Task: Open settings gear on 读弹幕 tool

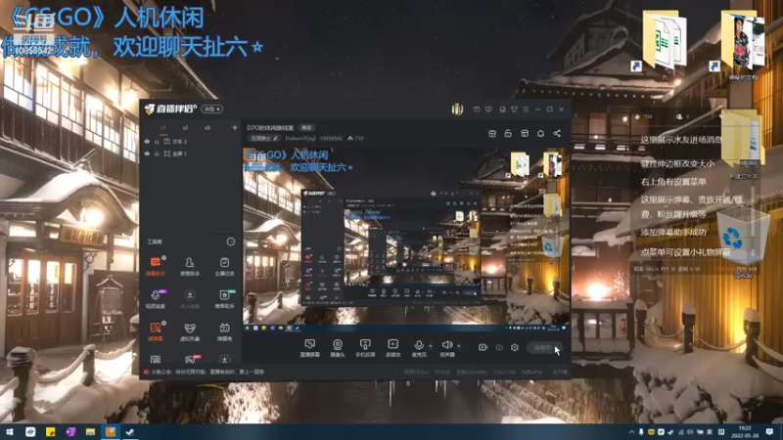Action: point(163,324)
